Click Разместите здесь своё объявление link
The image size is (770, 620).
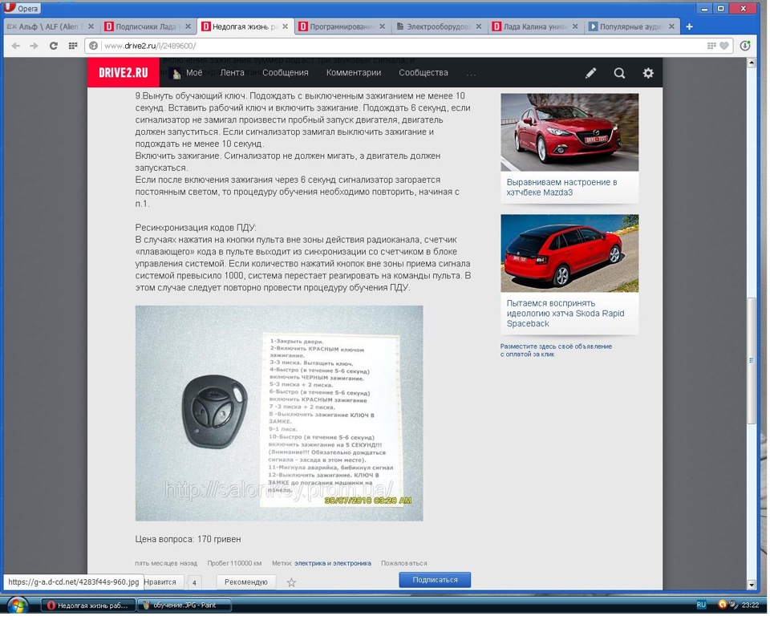[x=556, y=350]
